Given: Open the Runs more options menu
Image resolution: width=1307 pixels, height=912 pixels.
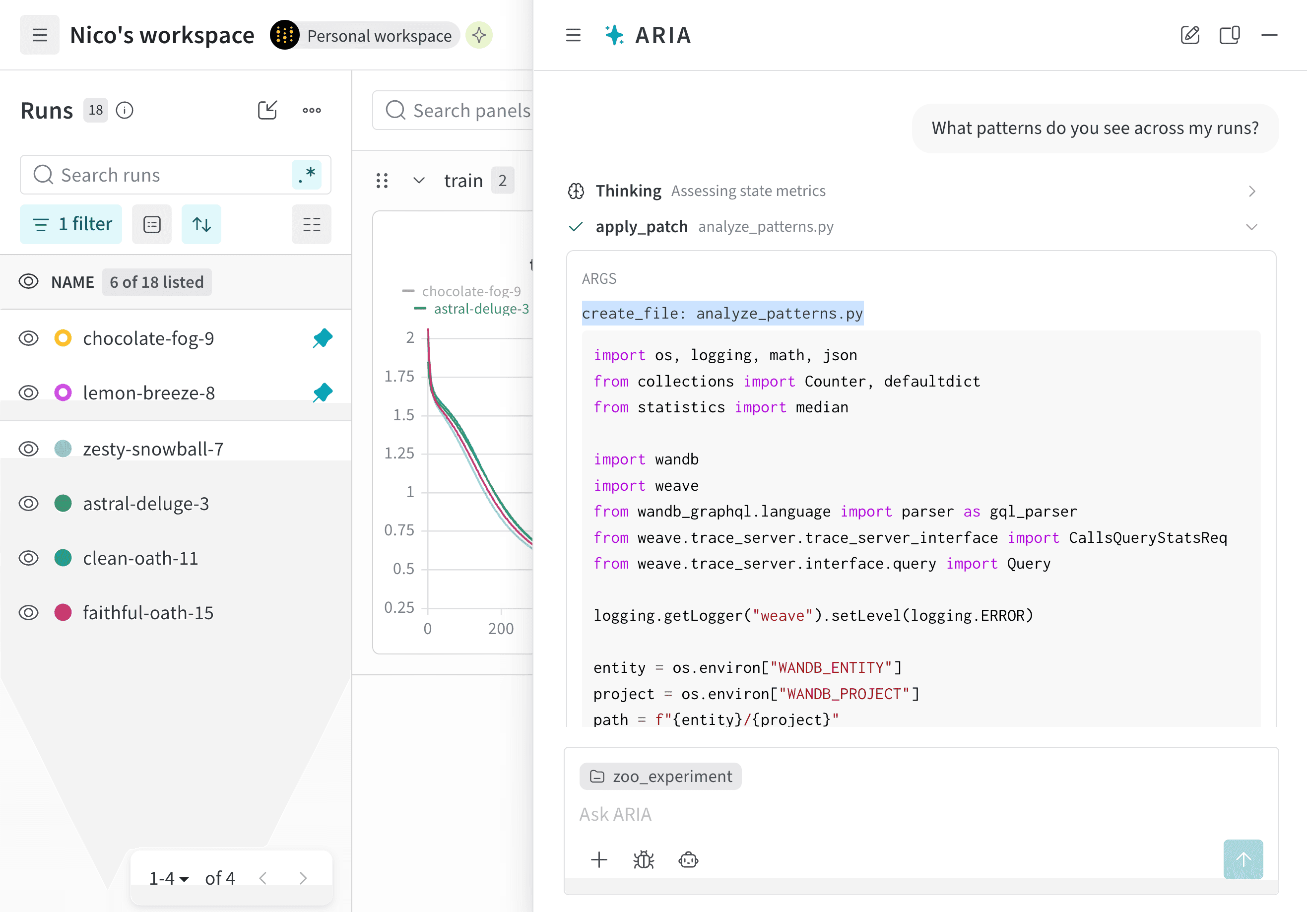Looking at the screenshot, I should click(x=312, y=110).
